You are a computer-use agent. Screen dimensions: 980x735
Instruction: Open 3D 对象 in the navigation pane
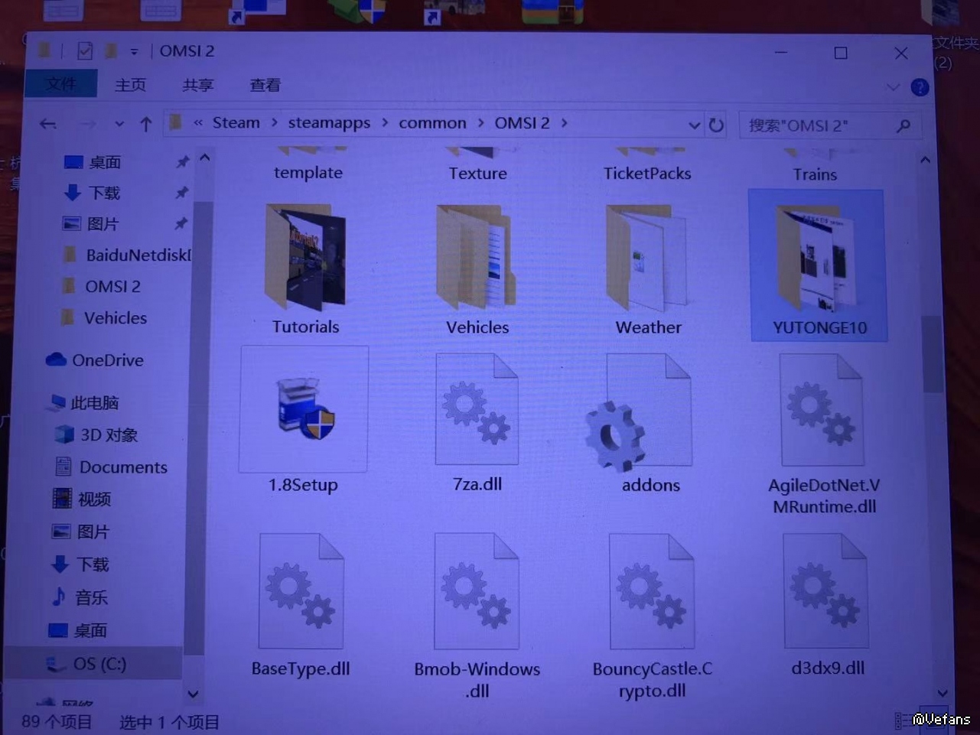[96, 435]
